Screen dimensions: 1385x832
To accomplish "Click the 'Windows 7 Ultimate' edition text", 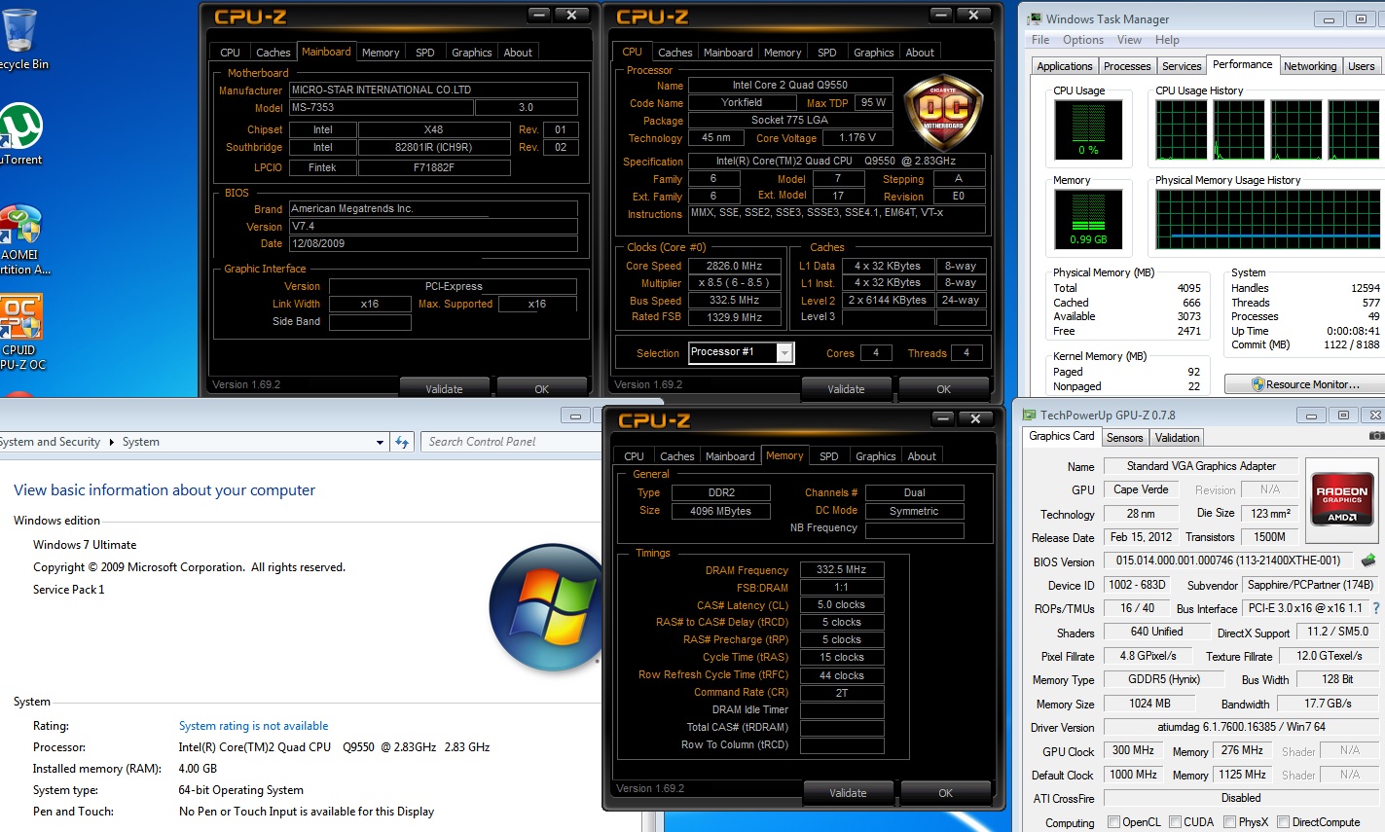I will point(85,545).
